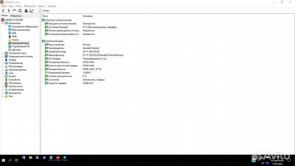Select Суммарная информация item
Viewport: 295px width, 166px height.
coord(25,27)
